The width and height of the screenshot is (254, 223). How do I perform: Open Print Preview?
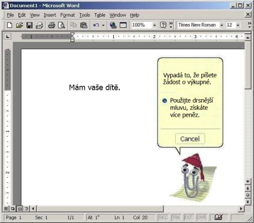[x=61, y=25]
